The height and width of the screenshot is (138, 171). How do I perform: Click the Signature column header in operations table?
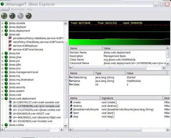click(131, 98)
